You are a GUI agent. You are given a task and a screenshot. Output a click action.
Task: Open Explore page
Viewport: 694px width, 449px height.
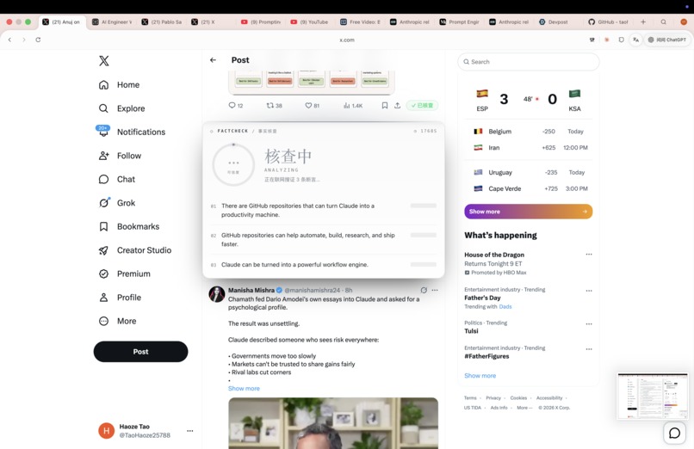[x=121, y=108]
